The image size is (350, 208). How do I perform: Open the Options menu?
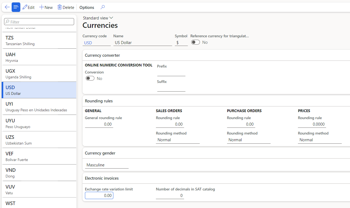click(x=87, y=7)
